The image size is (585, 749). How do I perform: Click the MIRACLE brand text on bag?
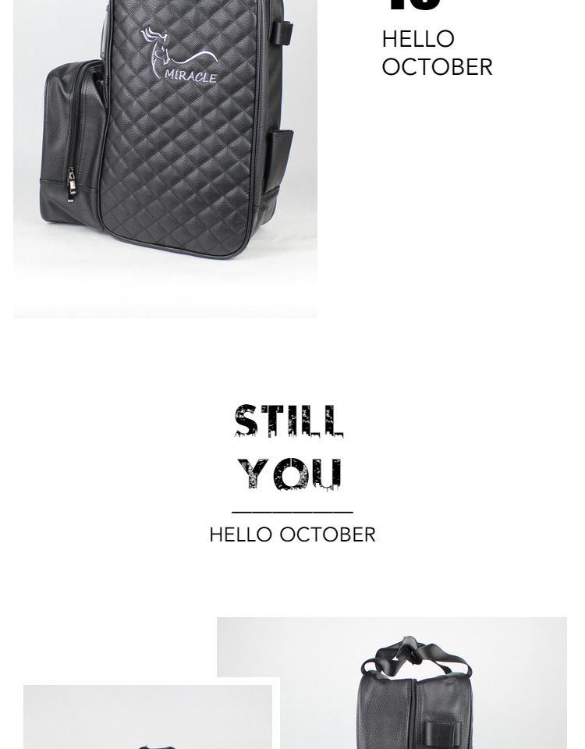(x=191, y=76)
